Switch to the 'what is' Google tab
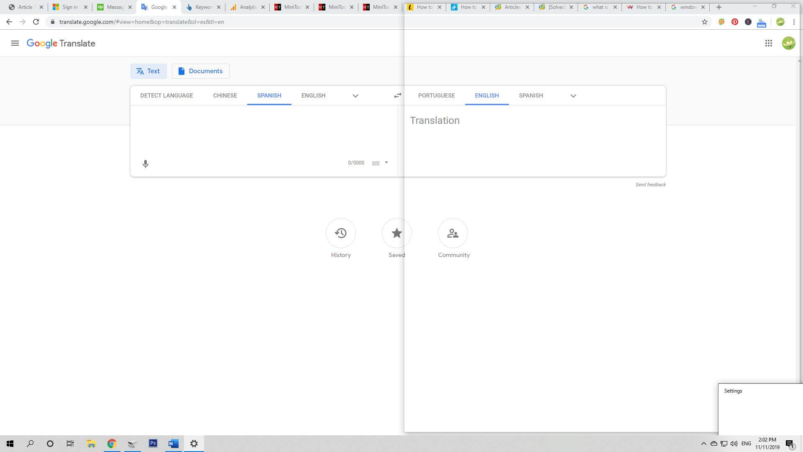 pyautogui.click(x=599, y=7)
